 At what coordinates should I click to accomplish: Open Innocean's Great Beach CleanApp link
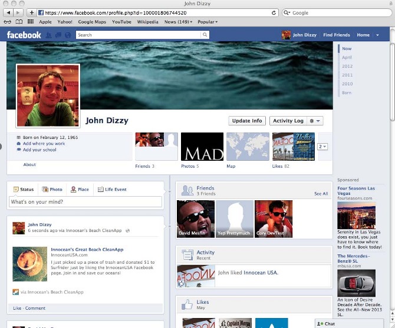tap(87, 250)
